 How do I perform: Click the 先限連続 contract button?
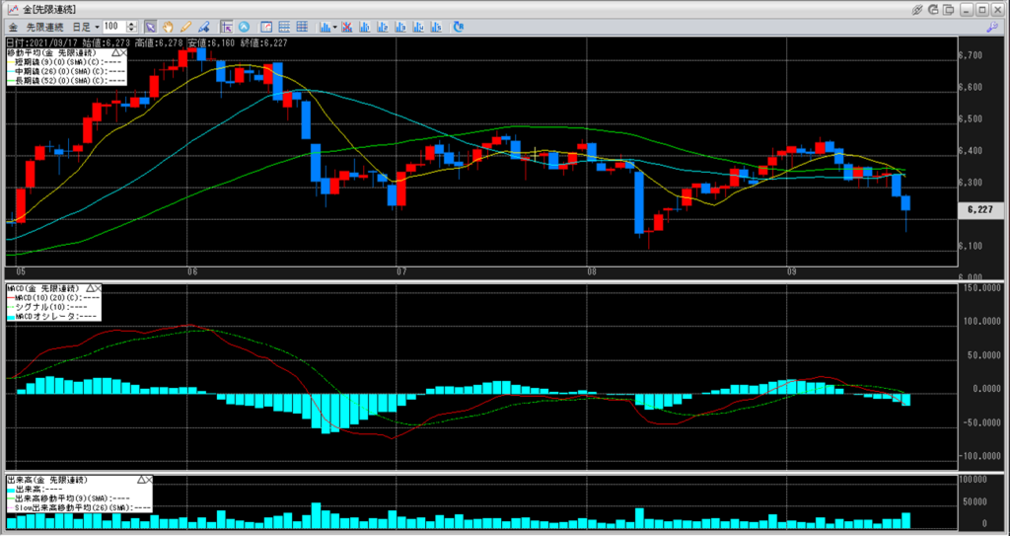pyautogui.click(x=45, y=27)
